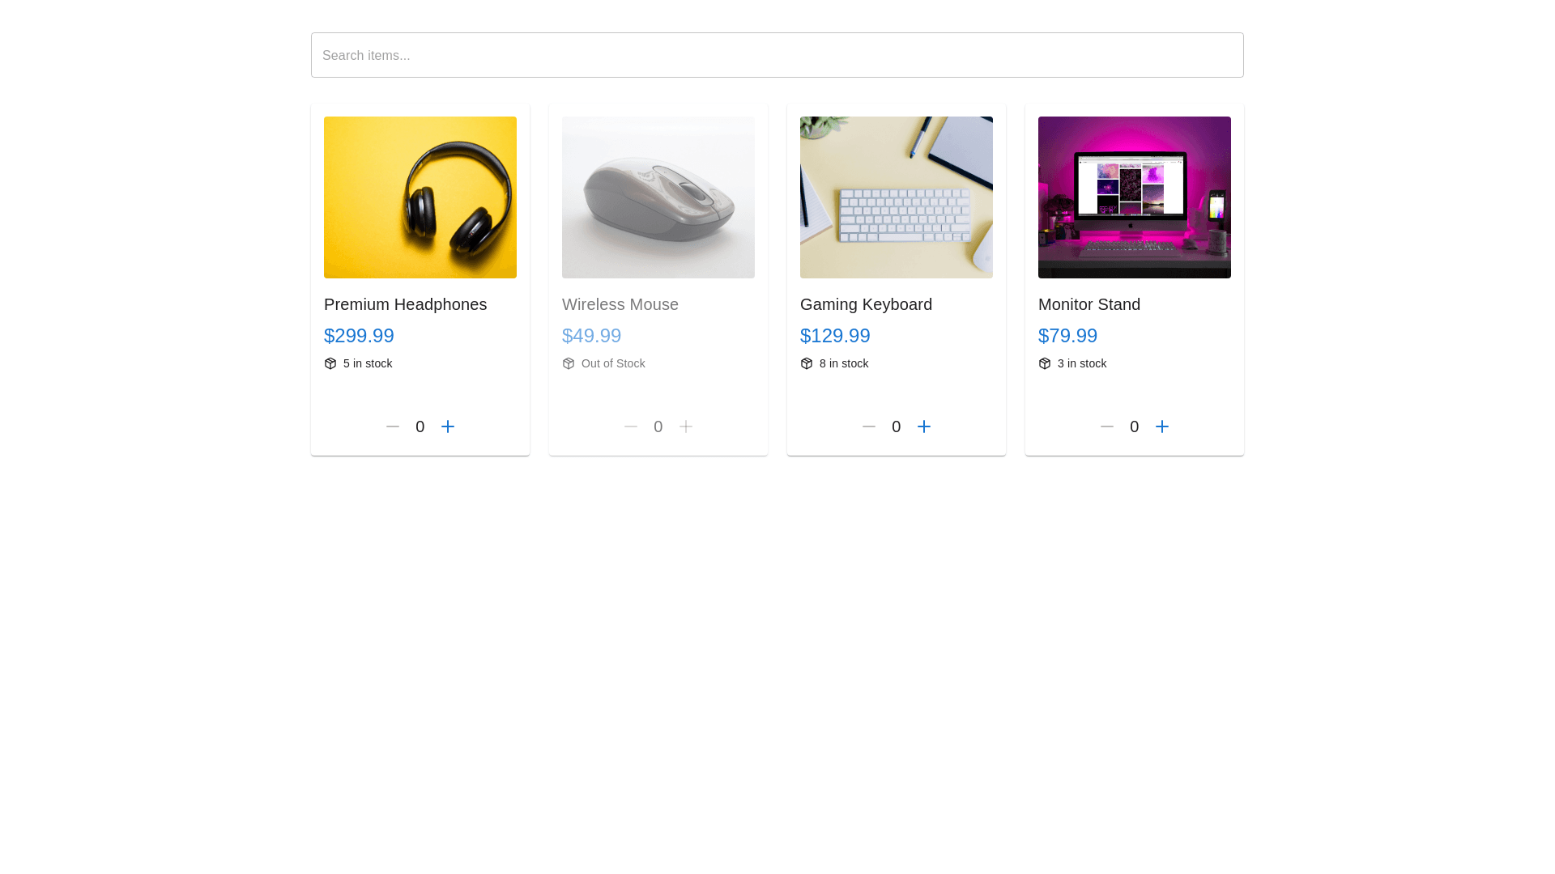Click the $129.99 price on Gaming Keyboard
Screen dimensions: 1555x874
(x=835, y=335)
